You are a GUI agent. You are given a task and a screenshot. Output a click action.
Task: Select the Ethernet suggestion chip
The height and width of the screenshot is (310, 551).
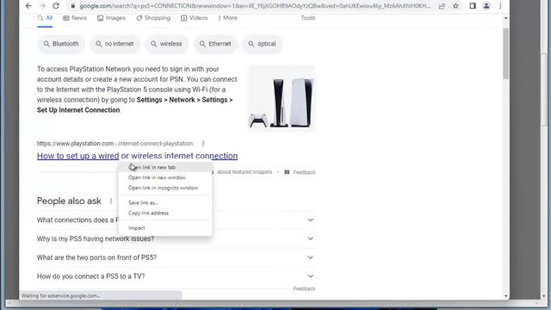click(215, 44)
